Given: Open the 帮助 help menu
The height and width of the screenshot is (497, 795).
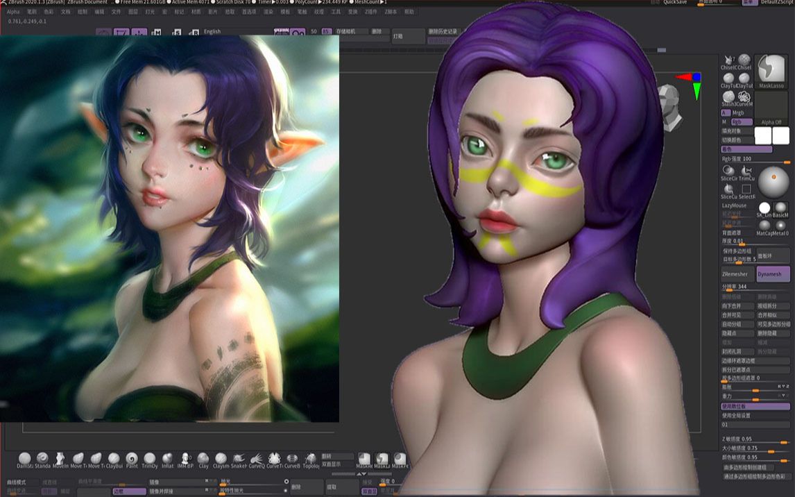Looking at the screenshot, I should tap(409, 12).
